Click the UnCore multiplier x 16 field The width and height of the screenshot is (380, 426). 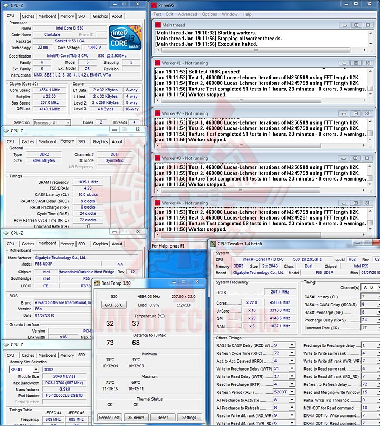pyautogui.click(x=252, y=310)
